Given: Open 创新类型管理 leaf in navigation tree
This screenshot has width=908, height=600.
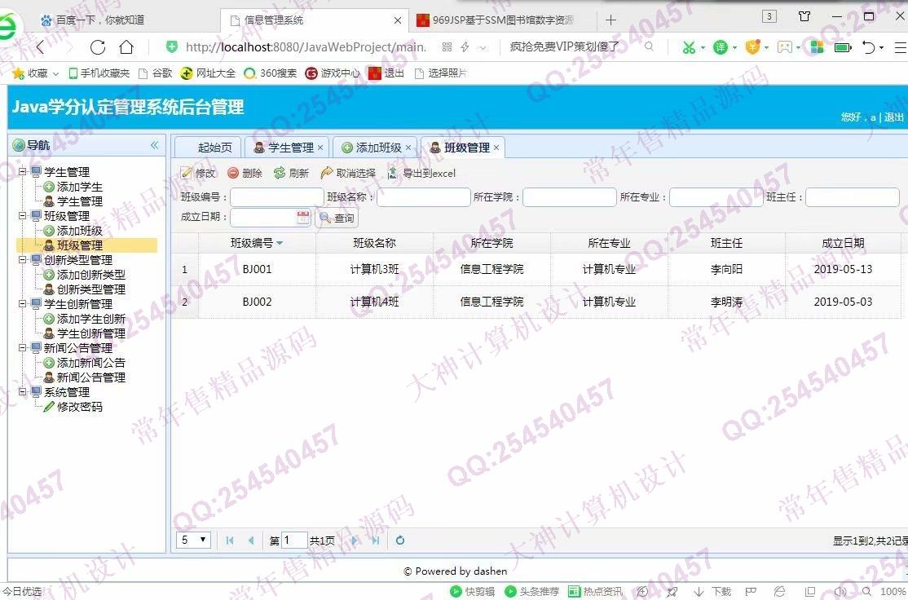Looking at the screenshot, I should pos(91,289).
